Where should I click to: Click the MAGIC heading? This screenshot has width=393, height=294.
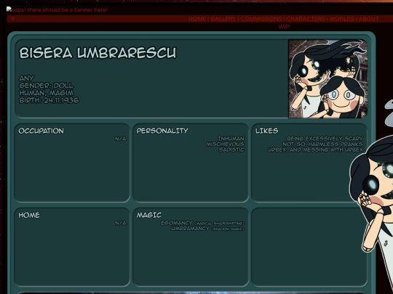click(x=149, y=215)
